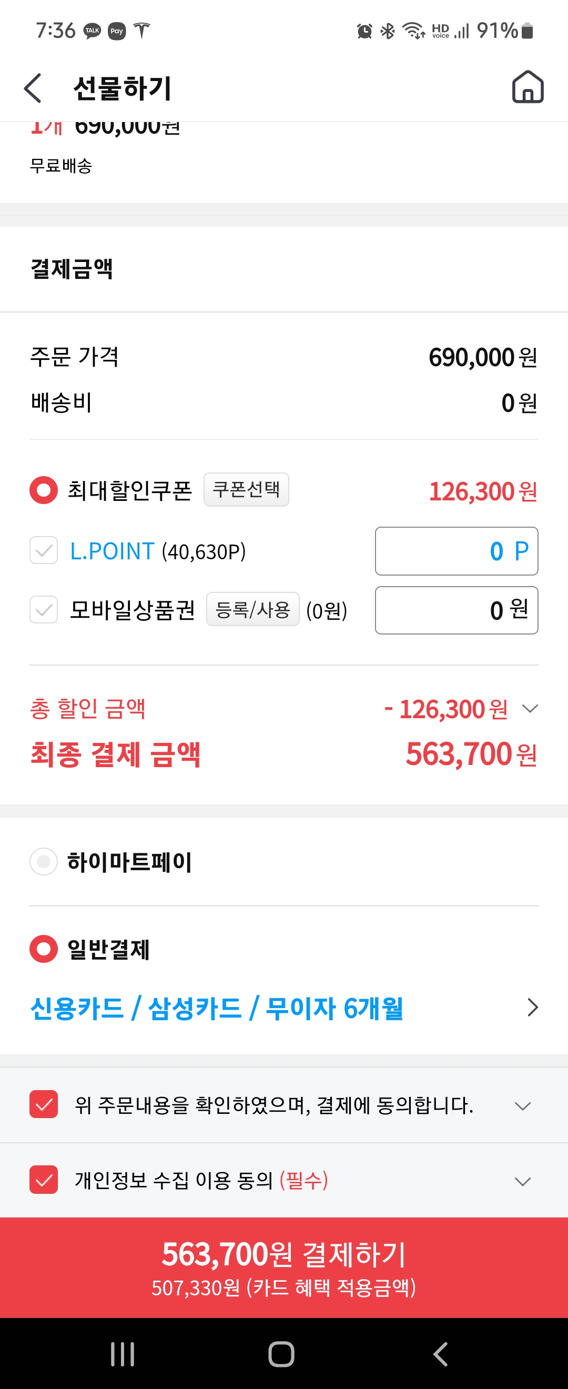Viewport: 568px width, 1389px height.
Task: Check the L.POINT checkbox
Action: (44, 550)
